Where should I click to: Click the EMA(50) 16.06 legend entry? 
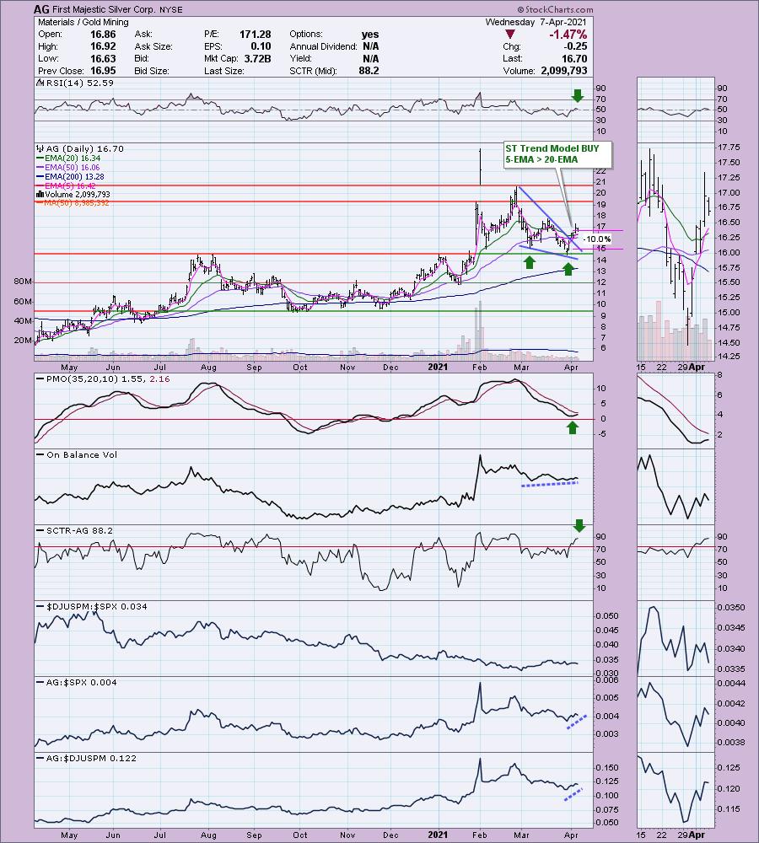pyautogui.click(x=73, y=167)
